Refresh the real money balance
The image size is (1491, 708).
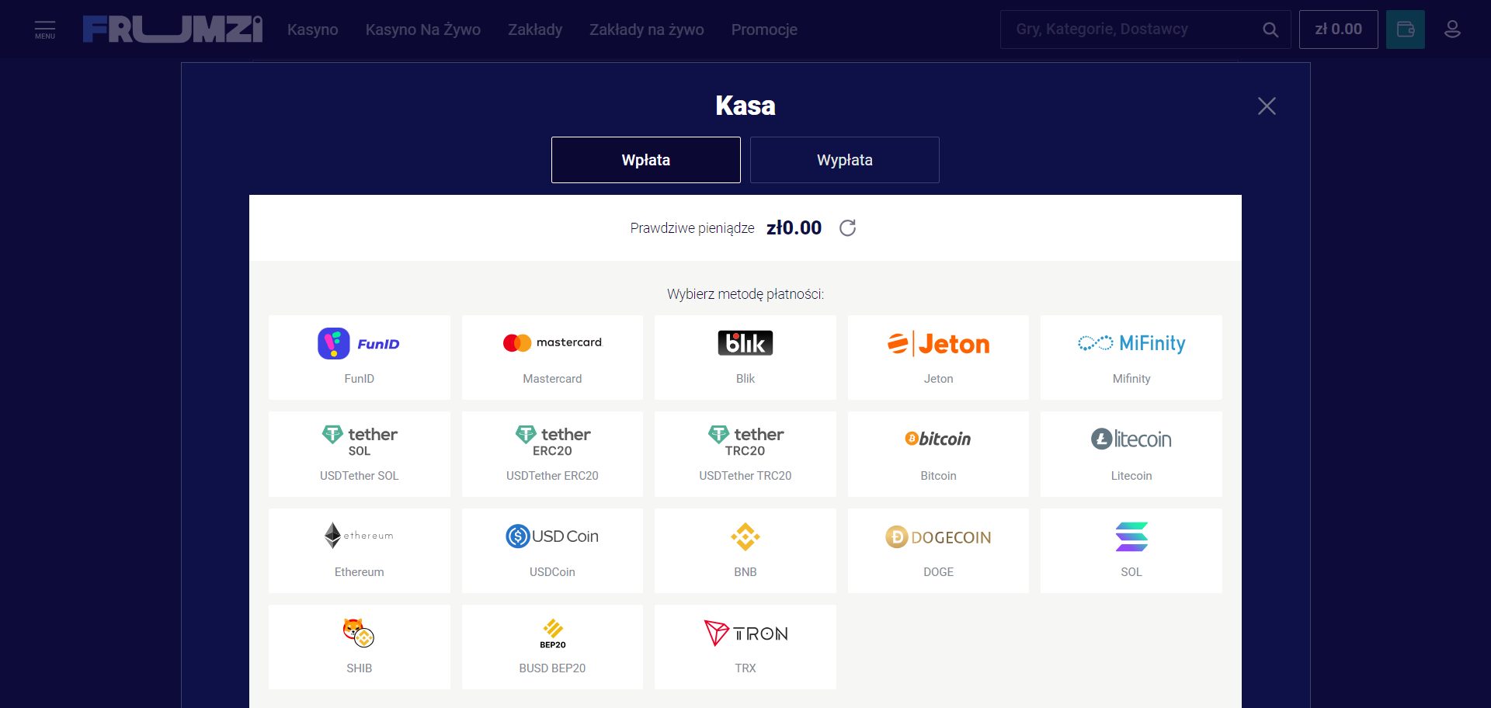click(847, 227)
